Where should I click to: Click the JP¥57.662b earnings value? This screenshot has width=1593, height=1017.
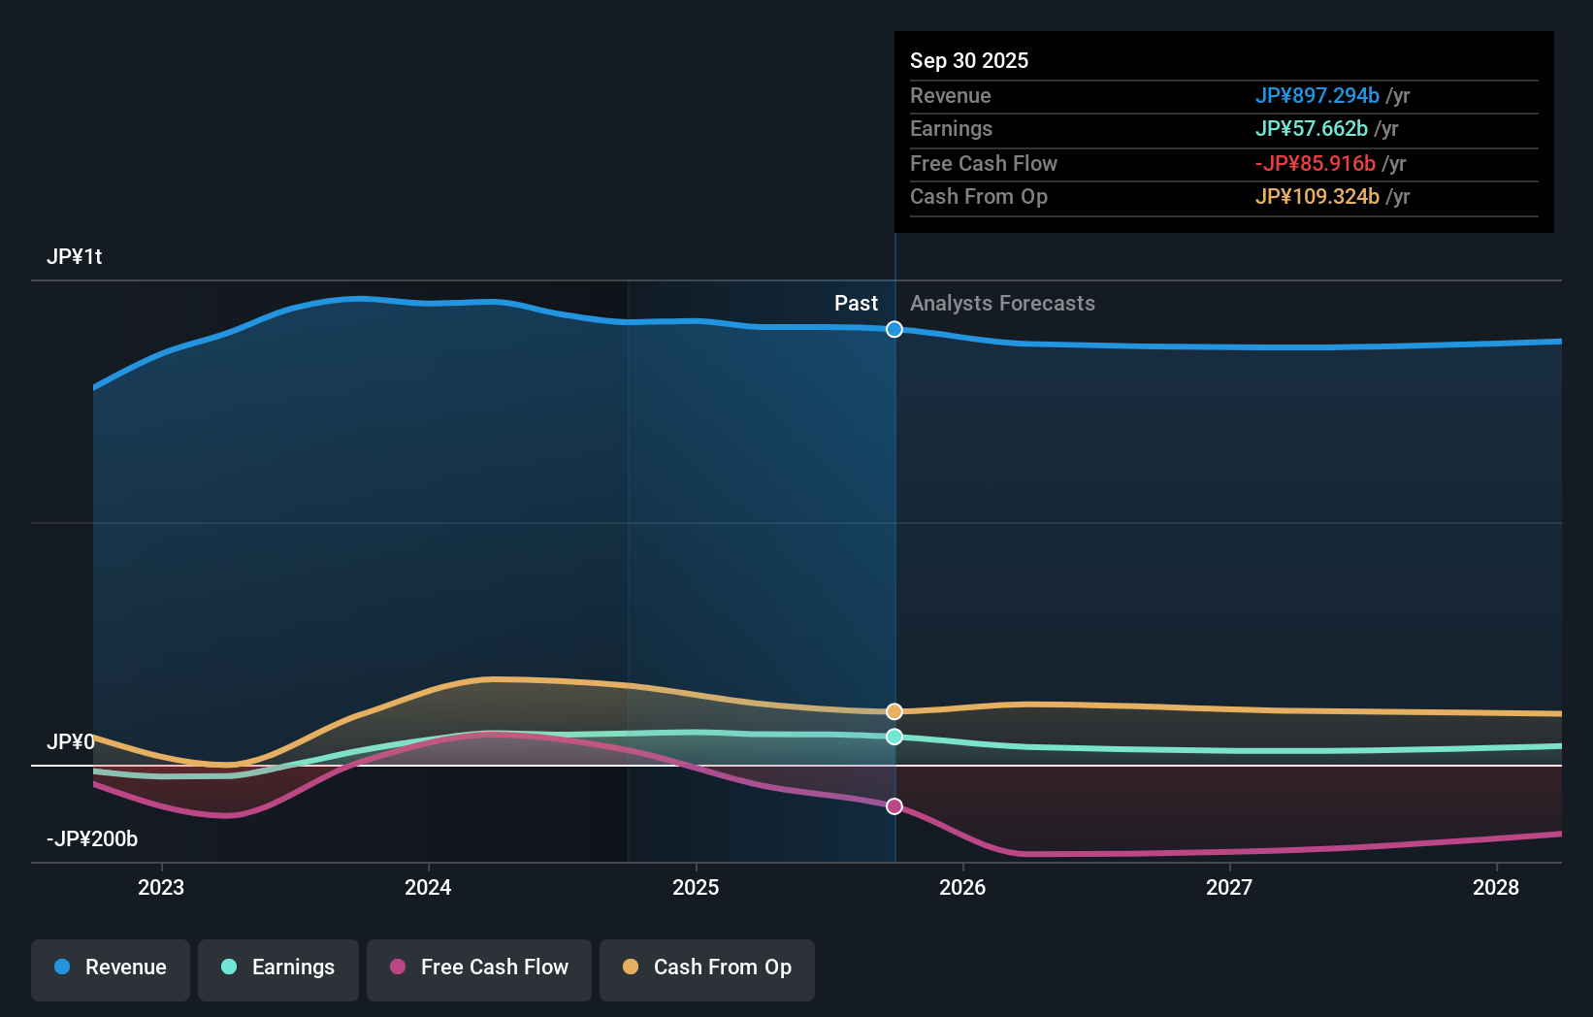point(1311,129)
